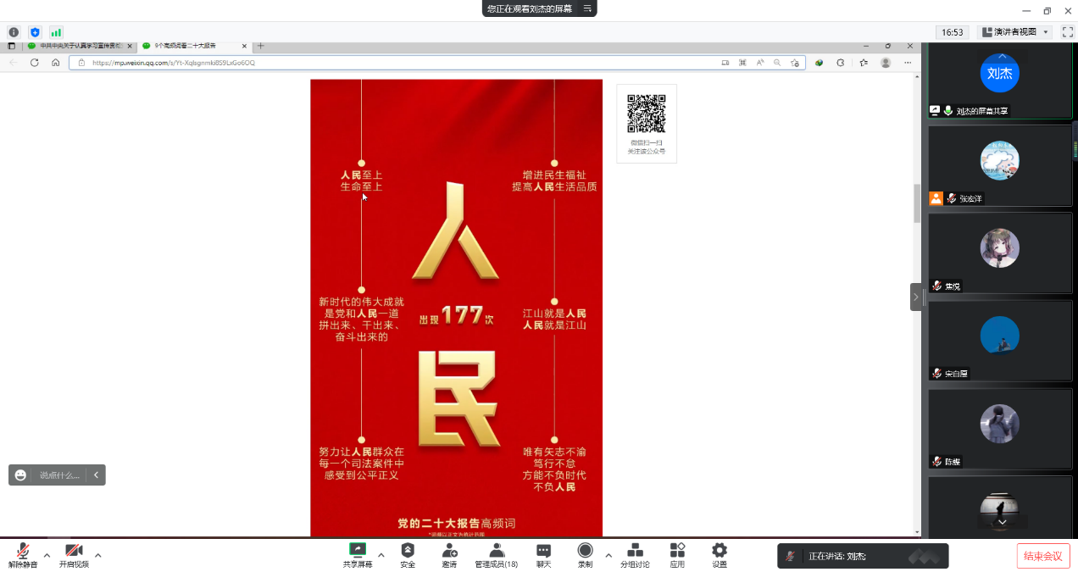
Task: Turn on camera (开启视频)
Action: click(74, 555)
